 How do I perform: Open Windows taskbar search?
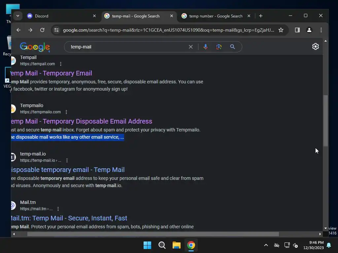click(162, 245)
